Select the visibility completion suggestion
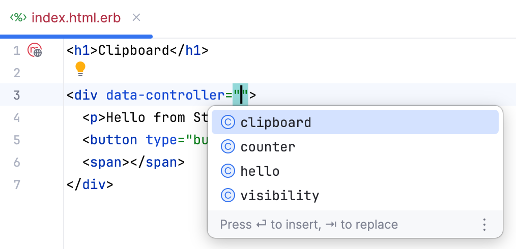The width and height of the screenshot is (516, 249). (x=355, y=196)
